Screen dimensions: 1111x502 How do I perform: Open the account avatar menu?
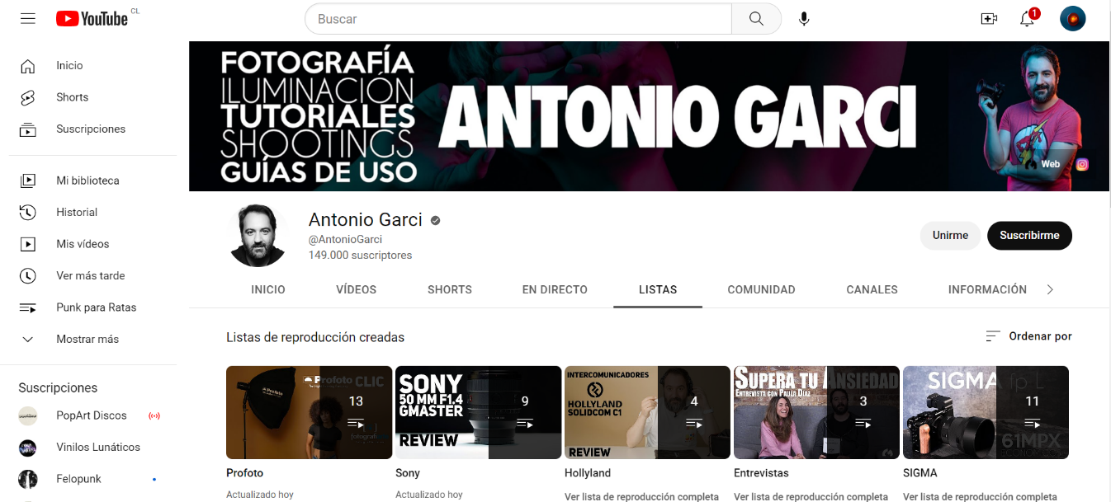(1073, 18)
